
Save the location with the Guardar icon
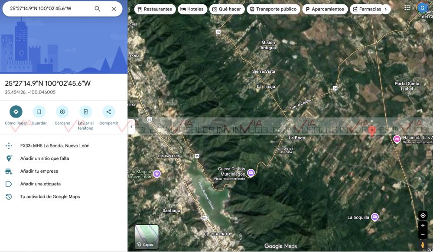coord(39,112)
